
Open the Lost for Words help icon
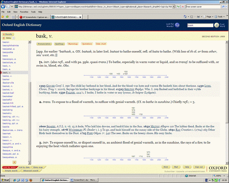click(177, 25)
